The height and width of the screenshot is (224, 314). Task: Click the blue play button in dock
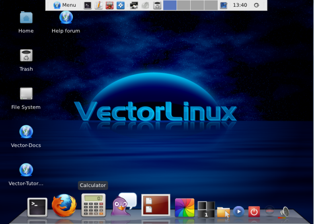click(x=238, y=212)
